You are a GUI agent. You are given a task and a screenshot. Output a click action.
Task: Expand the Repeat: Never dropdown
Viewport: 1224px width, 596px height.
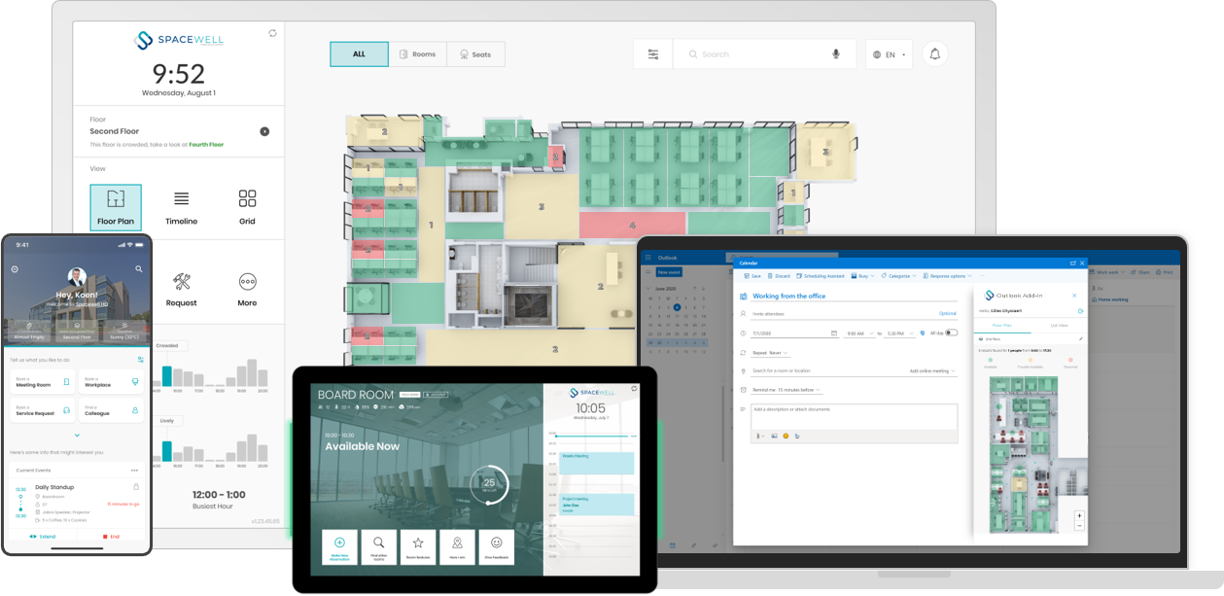[770, 353]
